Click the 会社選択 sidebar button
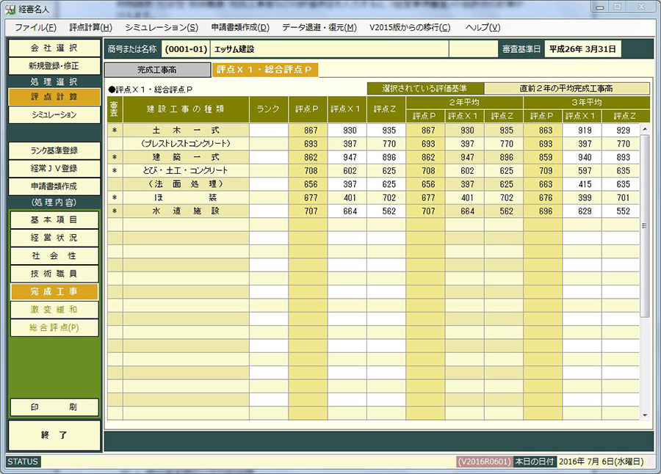Viewport: 661px width, 474px height. 54,48
